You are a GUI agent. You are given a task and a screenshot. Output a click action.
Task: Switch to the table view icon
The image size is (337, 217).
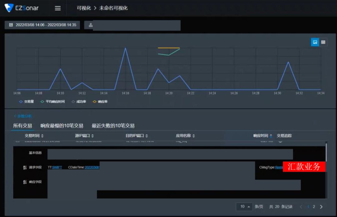(324, 42)
